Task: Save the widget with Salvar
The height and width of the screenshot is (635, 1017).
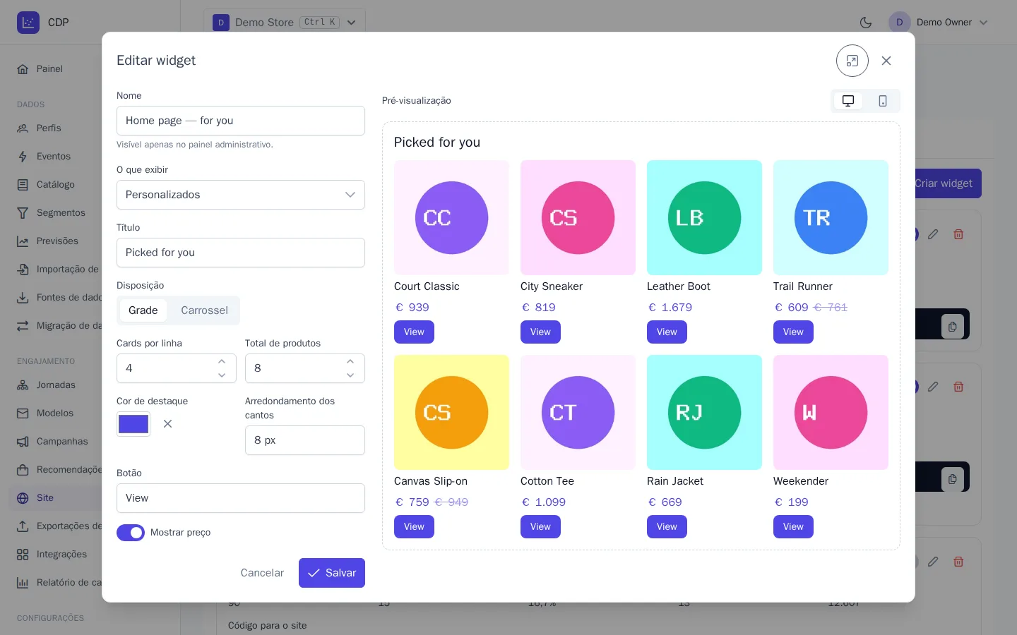Action: pos(332,573)
